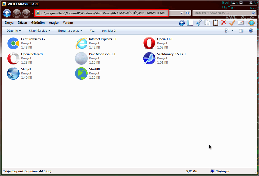Click the orange checkmark Properties icon
259x176 pixels.
(x=232, y=23)
